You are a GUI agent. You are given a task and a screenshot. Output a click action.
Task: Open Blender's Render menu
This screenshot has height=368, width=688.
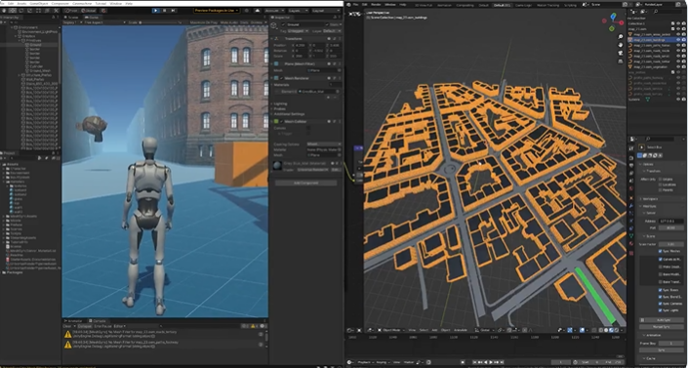click(x=376, y=4)
